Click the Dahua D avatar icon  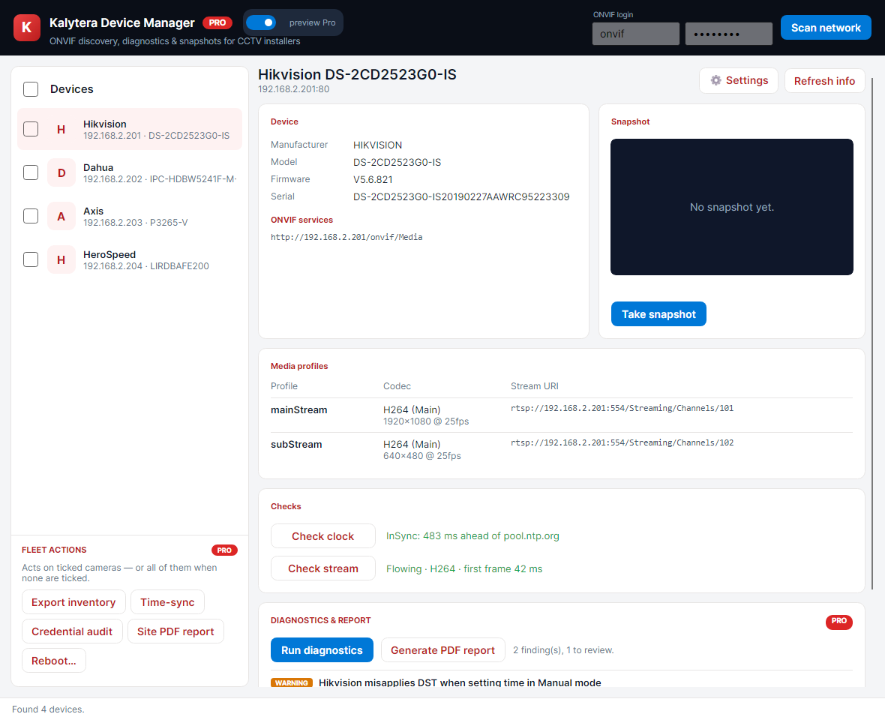coord(61,172)
